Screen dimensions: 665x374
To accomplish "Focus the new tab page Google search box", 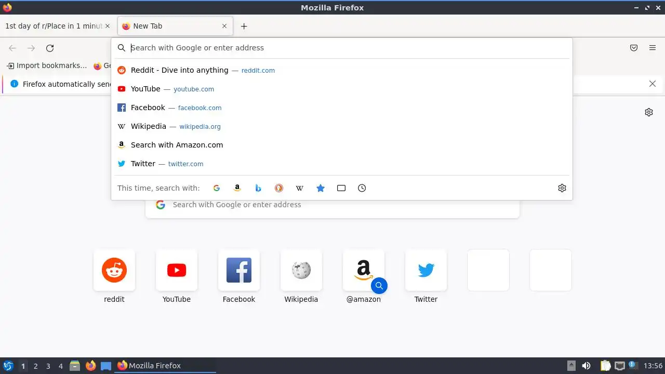I will pyautogui.click(x=332, y=205).
